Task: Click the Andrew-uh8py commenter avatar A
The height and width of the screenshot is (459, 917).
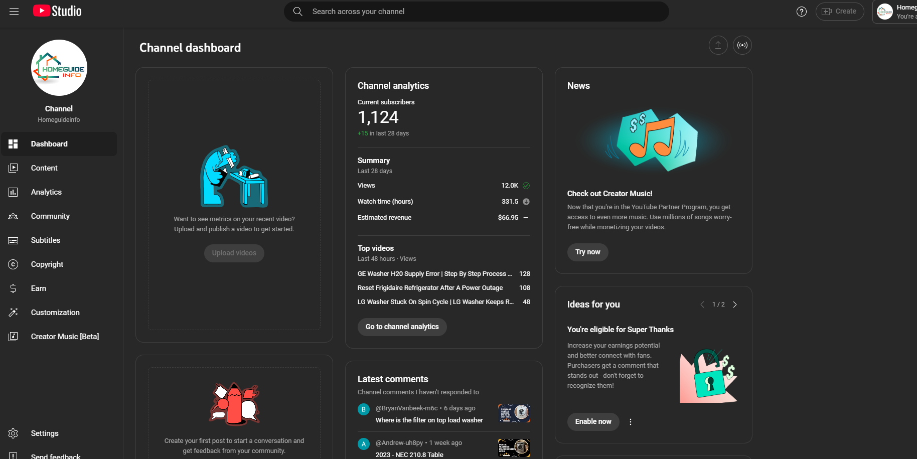Action: click(x=364, y=444)
